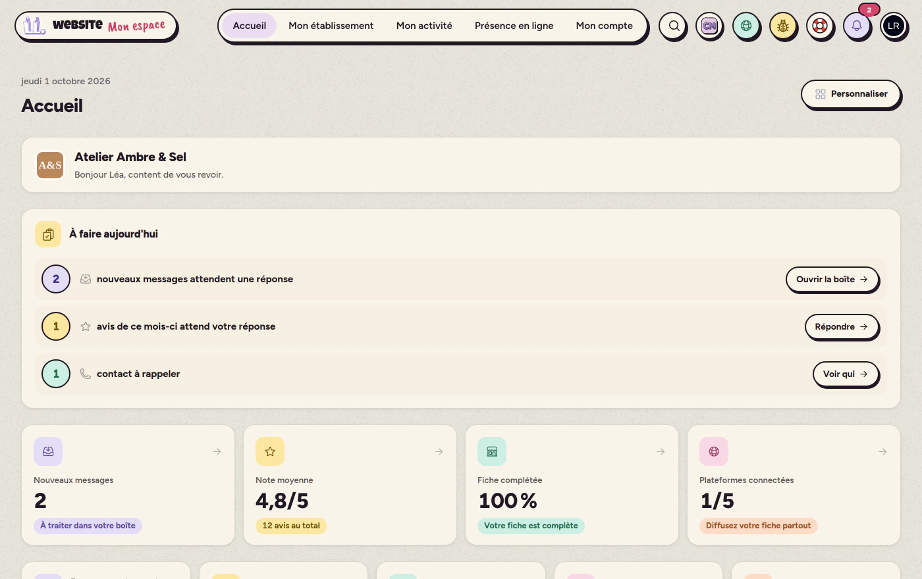Click "nouveaux messages attendent une réponse" text
This screenshot has width=922, height=579.
coord(195,279)
